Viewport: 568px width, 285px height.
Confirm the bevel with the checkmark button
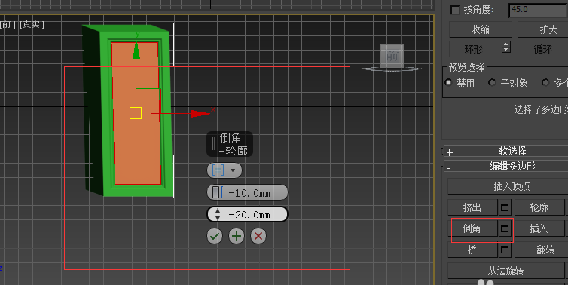pyautogui.click(x=215, y=237)
